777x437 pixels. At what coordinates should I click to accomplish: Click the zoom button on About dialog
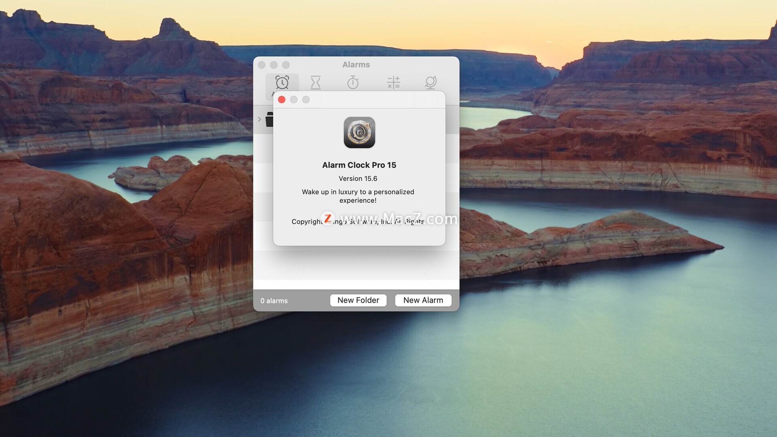(x=306, y=100)
